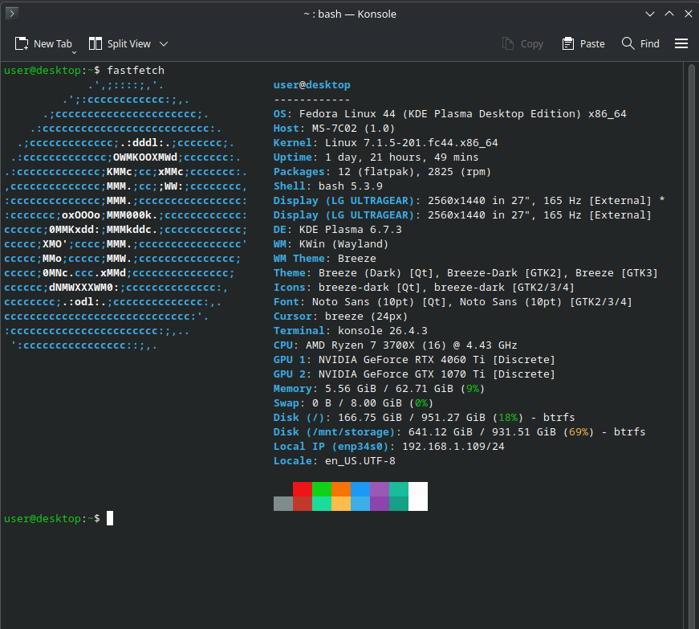Click the 'KDE Plasma 6.7.3' DE value
This screenshot has height=629, width=699.
pyautogui.click(x=351, y=230)
